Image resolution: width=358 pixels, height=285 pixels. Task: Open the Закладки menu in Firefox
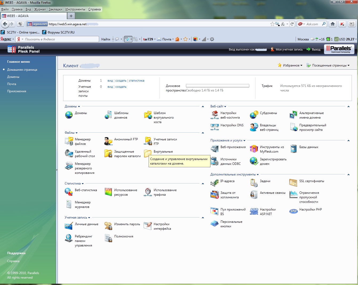click(x=55, y=9)
